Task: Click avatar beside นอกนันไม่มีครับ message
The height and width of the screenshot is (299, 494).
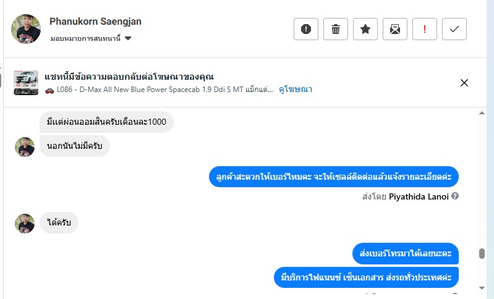Action: pos(25,146)
